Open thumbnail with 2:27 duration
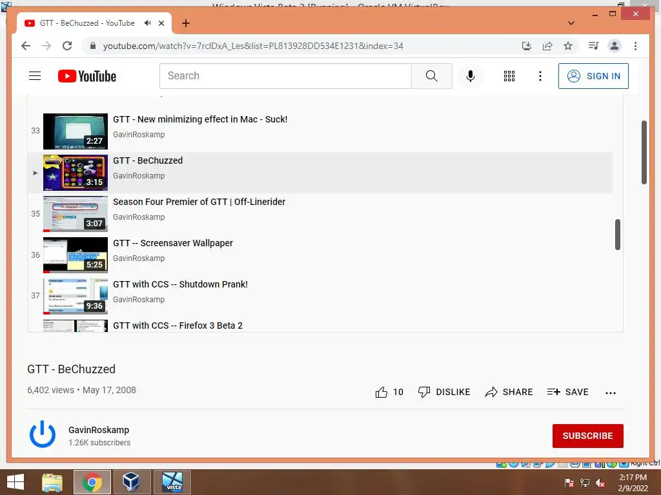The height and width of the screenshot is (495, 661). point(76,131)
